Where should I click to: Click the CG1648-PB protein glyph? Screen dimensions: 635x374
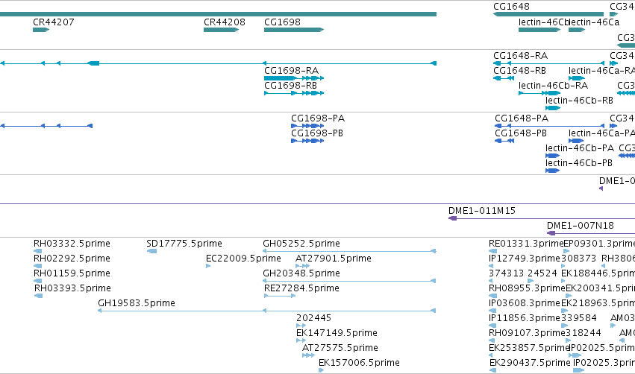pyautogui.click(x=504, y=141)
